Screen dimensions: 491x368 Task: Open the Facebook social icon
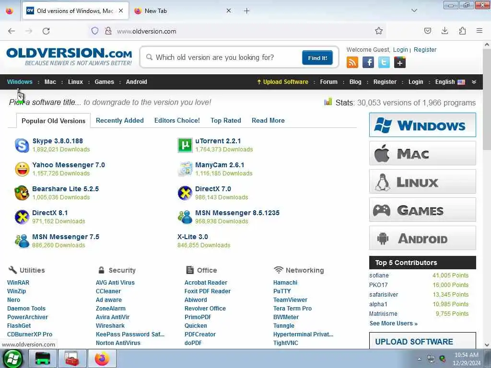pos(368,62)
